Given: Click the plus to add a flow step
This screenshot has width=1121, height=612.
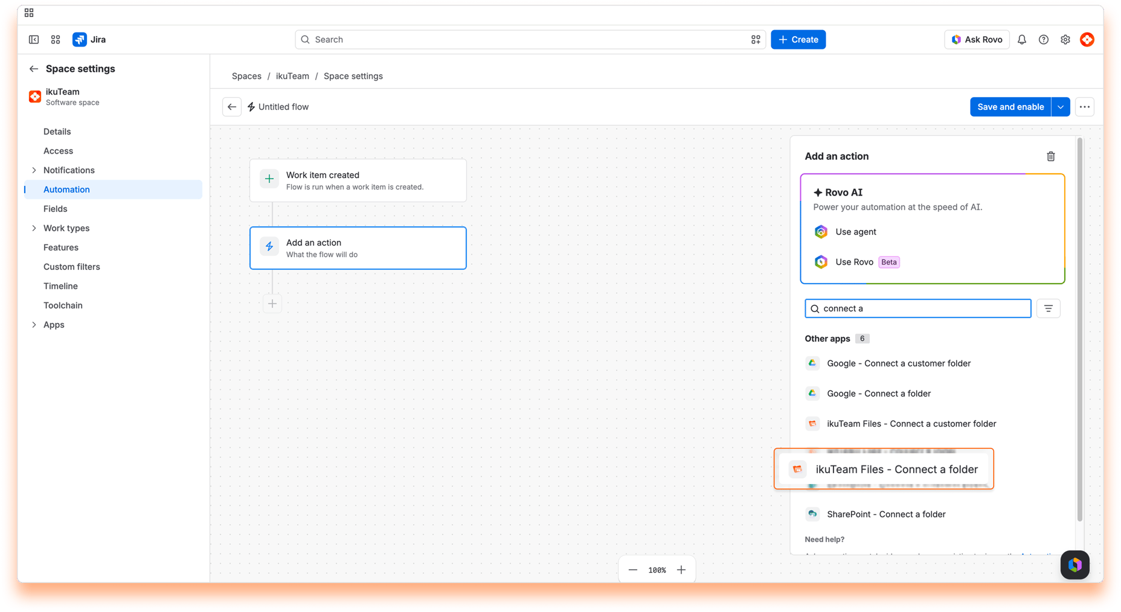Looking at the screenshot, I should [x=272, y=304].
